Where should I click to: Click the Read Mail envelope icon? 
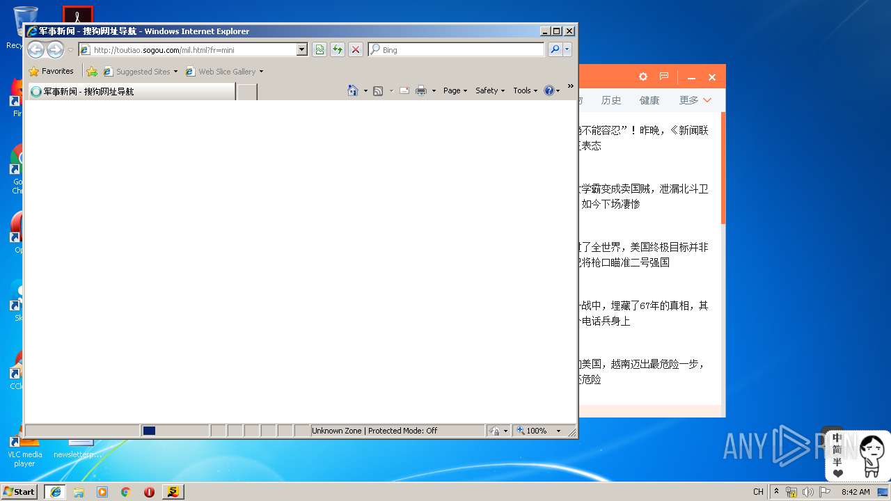[x=404, y=90]
